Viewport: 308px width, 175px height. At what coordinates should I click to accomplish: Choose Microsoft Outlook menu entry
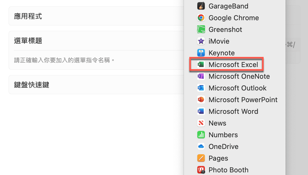click(x=234, y=88)
